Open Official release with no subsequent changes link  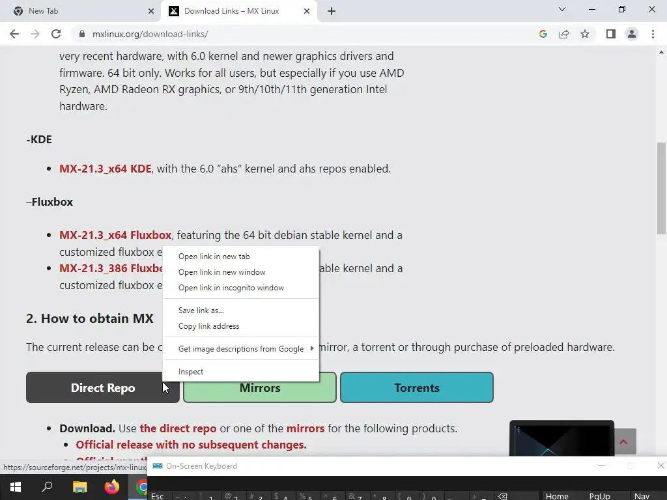191,445
